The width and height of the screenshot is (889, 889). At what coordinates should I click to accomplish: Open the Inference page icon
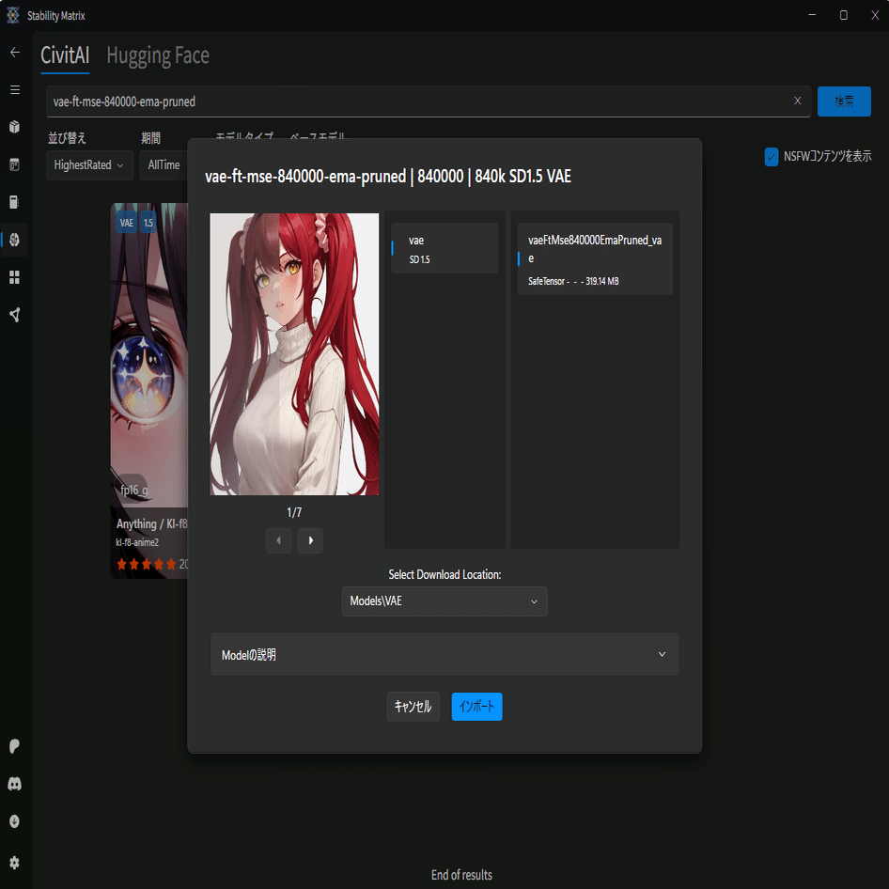[15, 164]
